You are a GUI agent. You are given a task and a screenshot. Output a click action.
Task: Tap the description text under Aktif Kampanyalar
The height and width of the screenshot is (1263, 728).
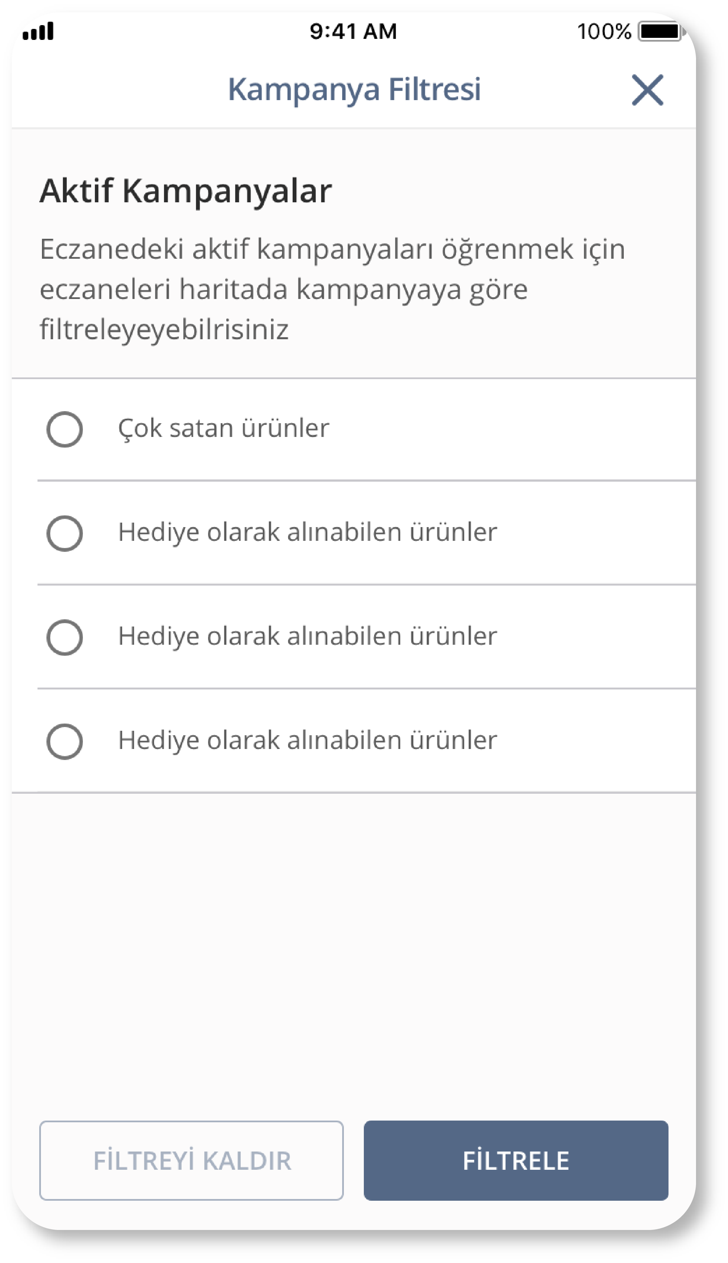(333, 287)
